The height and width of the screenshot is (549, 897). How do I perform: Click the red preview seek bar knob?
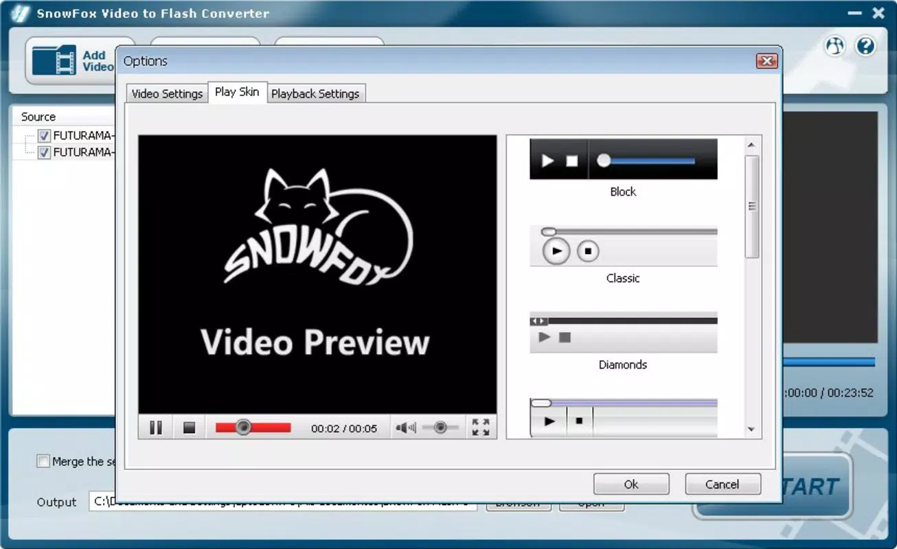point(242,428)
